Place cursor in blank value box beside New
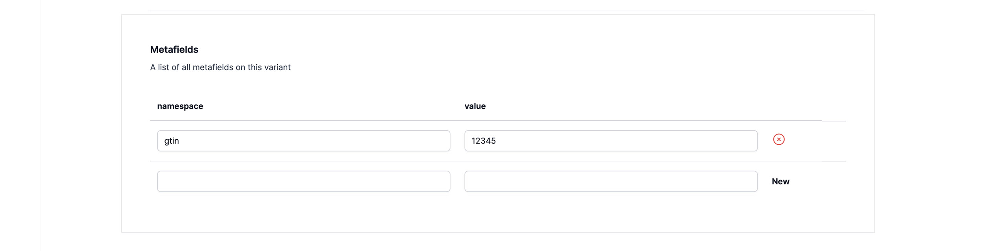This screenshot has height=251, width=997. coord(610,181)
